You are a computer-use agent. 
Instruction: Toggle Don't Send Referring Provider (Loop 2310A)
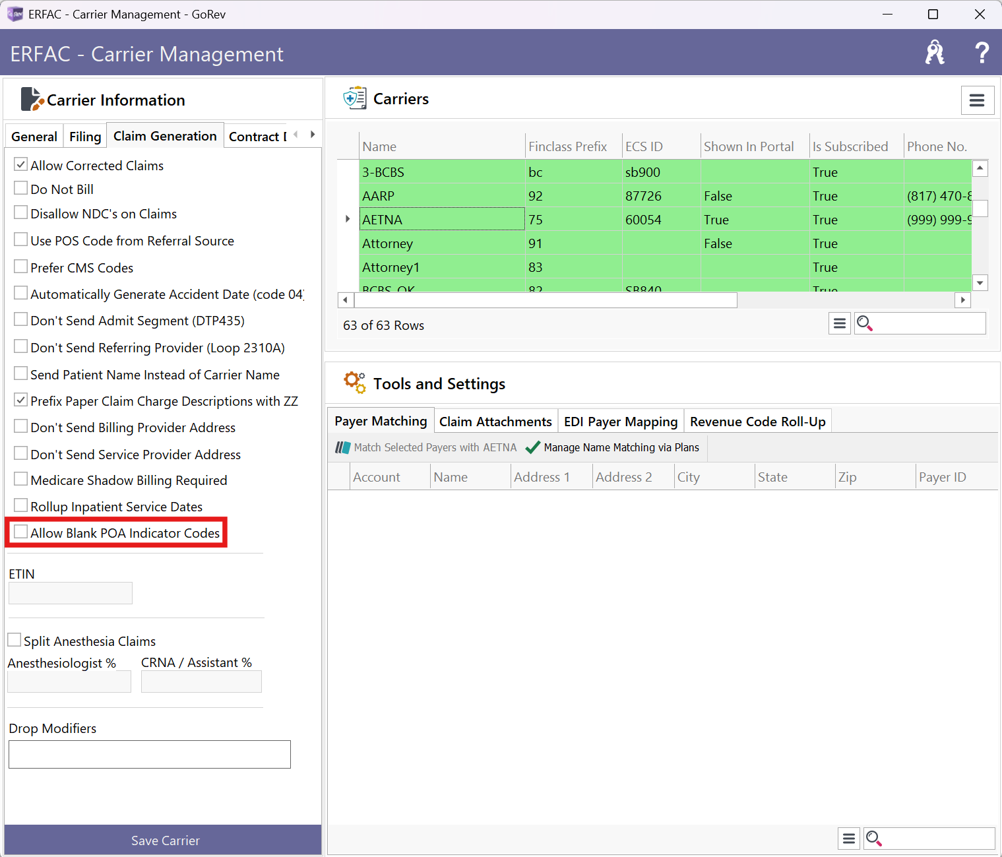pyautogui.click(x=21, y=346)
